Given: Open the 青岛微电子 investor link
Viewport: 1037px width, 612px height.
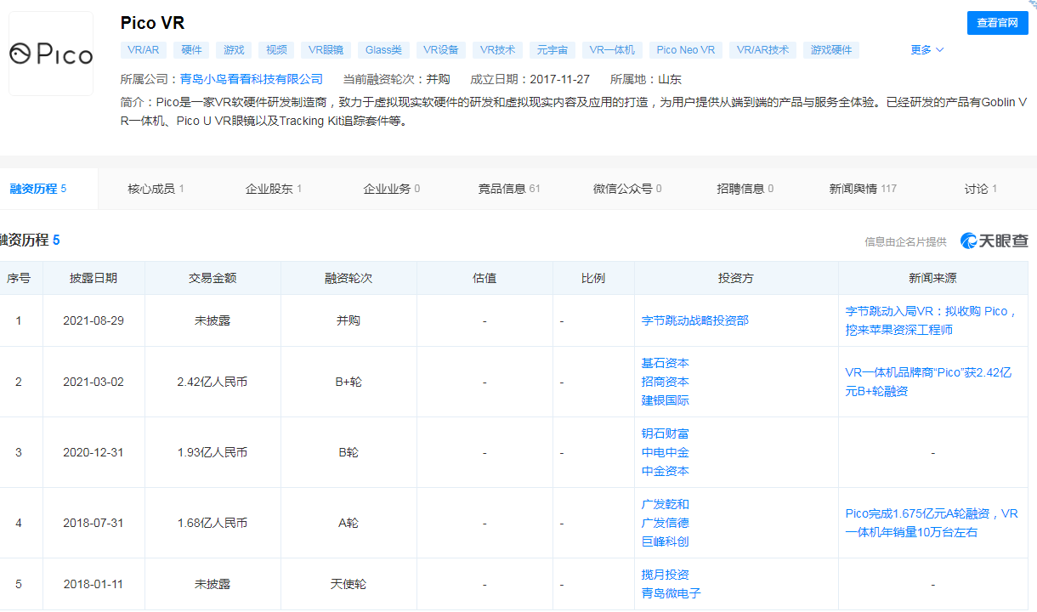Looking at the screenshot, I should (671, 593).
